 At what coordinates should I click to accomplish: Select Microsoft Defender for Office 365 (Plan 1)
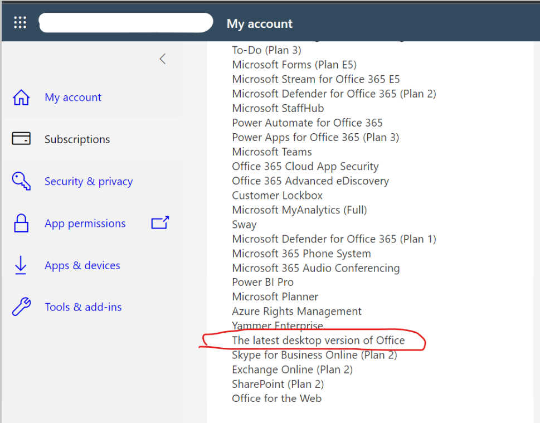tap(334, 239)
